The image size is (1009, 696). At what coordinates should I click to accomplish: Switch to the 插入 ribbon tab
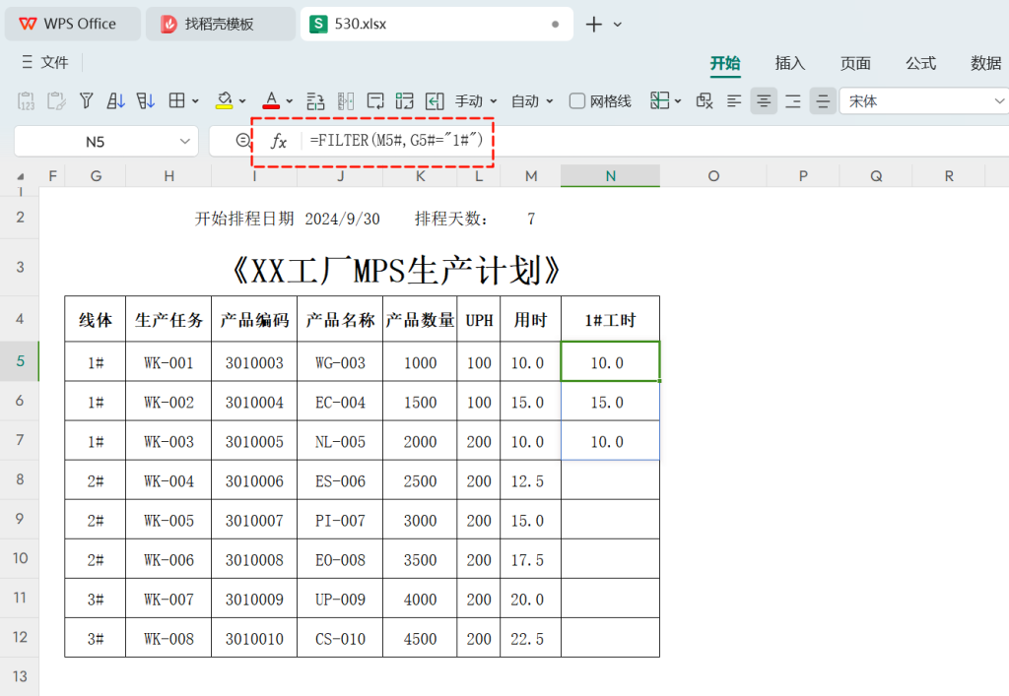790,63
